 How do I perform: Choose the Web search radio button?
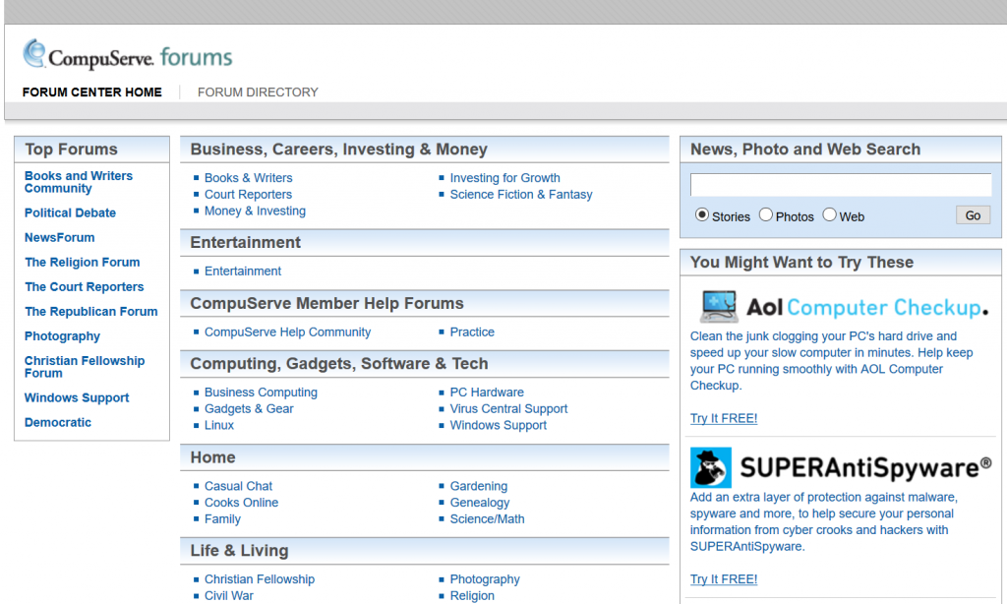click(829, 215)
